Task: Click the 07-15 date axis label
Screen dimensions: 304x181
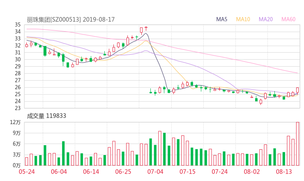Action: point(188,172)
